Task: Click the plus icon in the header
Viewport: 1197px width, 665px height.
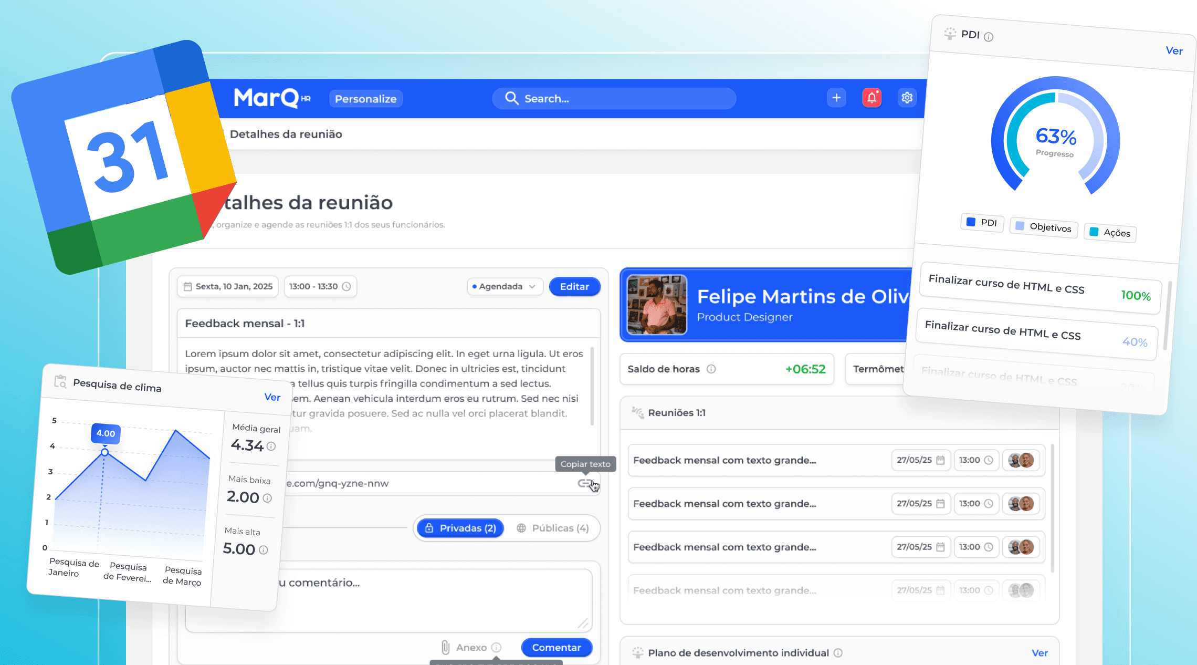Action: [x=836, y=98]
